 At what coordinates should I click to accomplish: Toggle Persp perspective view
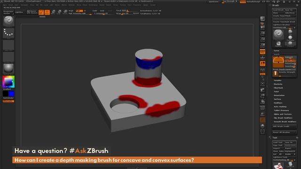262,52
